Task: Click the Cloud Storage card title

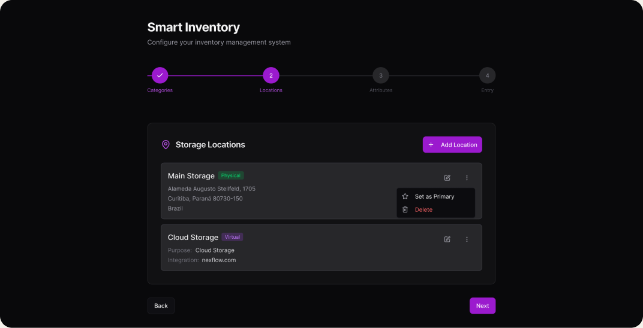Action: pos(193,237)
